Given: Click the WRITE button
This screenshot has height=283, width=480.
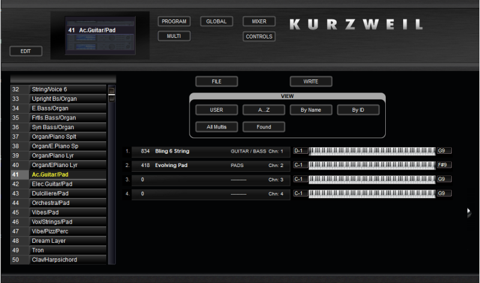Looking at the screenshot, I should tap(311, 82).
